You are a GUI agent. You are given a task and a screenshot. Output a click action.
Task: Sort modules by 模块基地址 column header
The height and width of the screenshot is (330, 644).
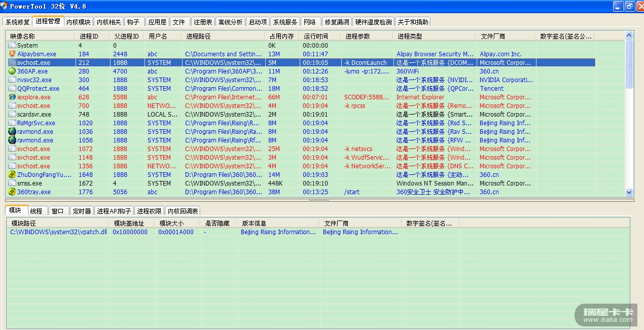click(129, 223)
